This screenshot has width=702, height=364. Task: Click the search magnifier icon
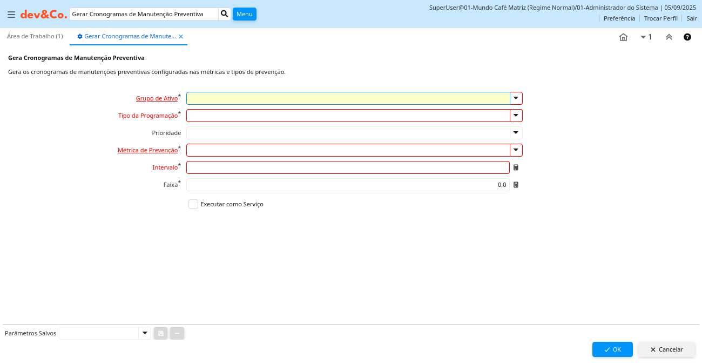point(225,14)
